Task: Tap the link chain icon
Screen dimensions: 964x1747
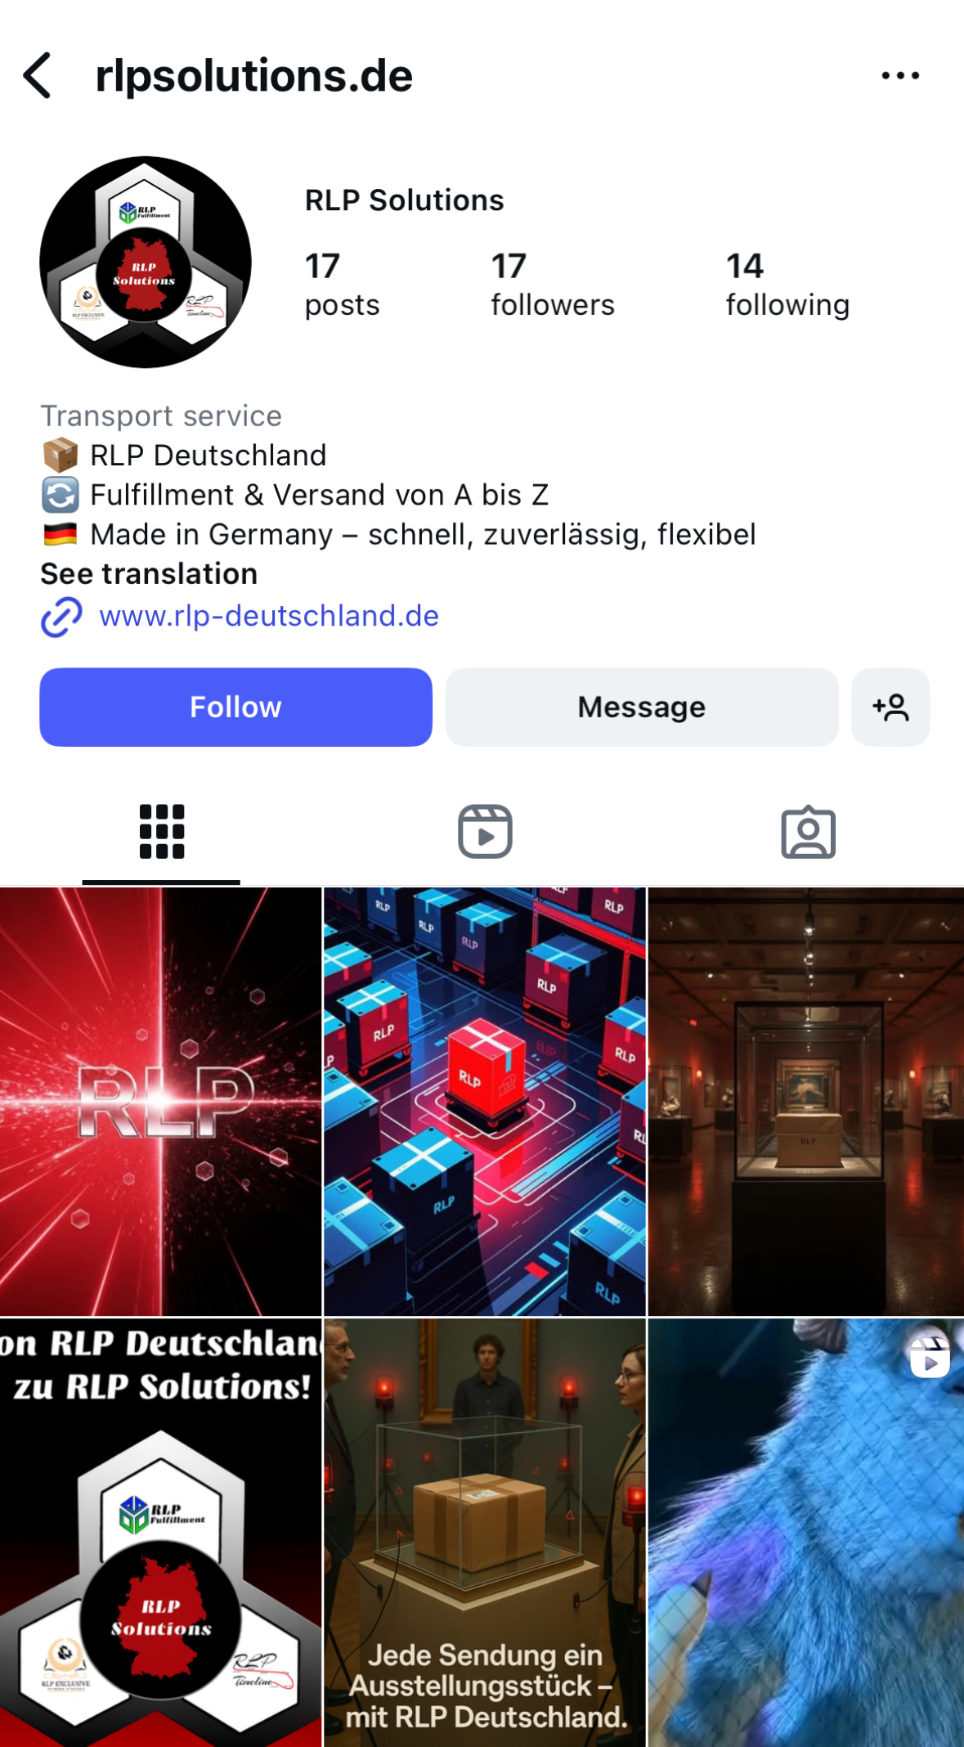Action: point(61,617)
